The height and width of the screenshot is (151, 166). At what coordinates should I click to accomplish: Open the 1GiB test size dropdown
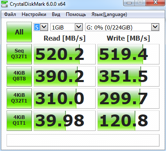(x=67, y=27)
